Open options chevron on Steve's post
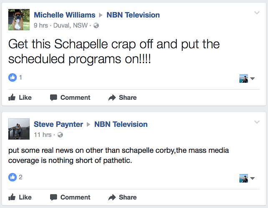 (257, 122)
